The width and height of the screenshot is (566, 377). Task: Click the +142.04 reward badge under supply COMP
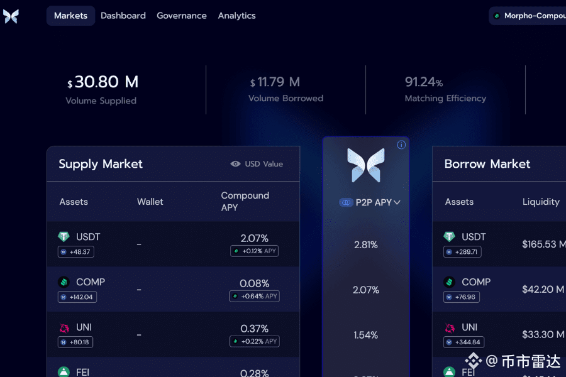[x=77, y=297]
